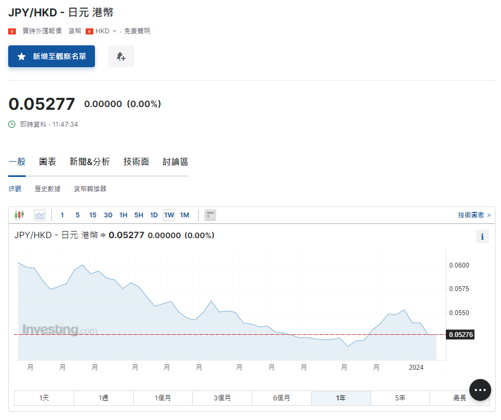Viewport: 501px width, 420px height.
Task: Open the three-dot floating menu button
Action: point(480,390)
